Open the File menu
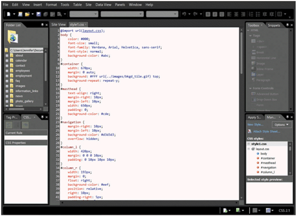 tap(5, 5)
